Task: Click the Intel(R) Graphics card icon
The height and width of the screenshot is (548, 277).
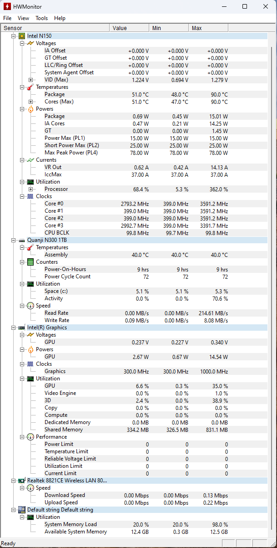Action: point(21,328)
